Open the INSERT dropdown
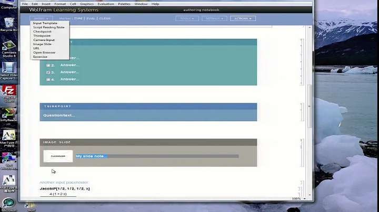 [x=41, y=18]
